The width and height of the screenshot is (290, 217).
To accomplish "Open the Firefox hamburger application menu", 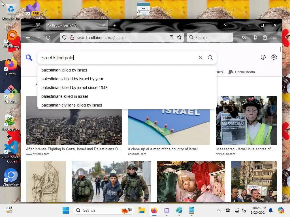I will click(x=275, y=38).
